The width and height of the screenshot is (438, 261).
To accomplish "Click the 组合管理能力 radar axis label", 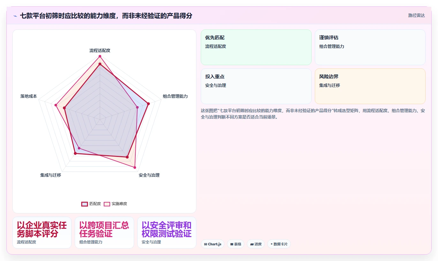I will [175, 96].
